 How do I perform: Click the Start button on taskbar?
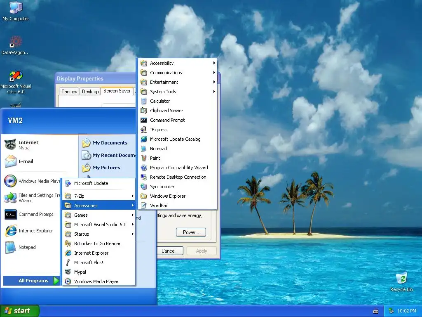point(20,311)
